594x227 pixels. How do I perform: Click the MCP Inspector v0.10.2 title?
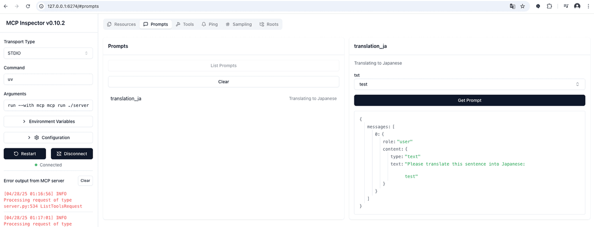35,23
